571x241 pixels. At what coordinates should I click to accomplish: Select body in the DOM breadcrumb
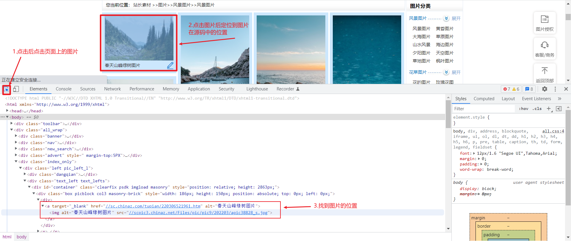point(21,237)
